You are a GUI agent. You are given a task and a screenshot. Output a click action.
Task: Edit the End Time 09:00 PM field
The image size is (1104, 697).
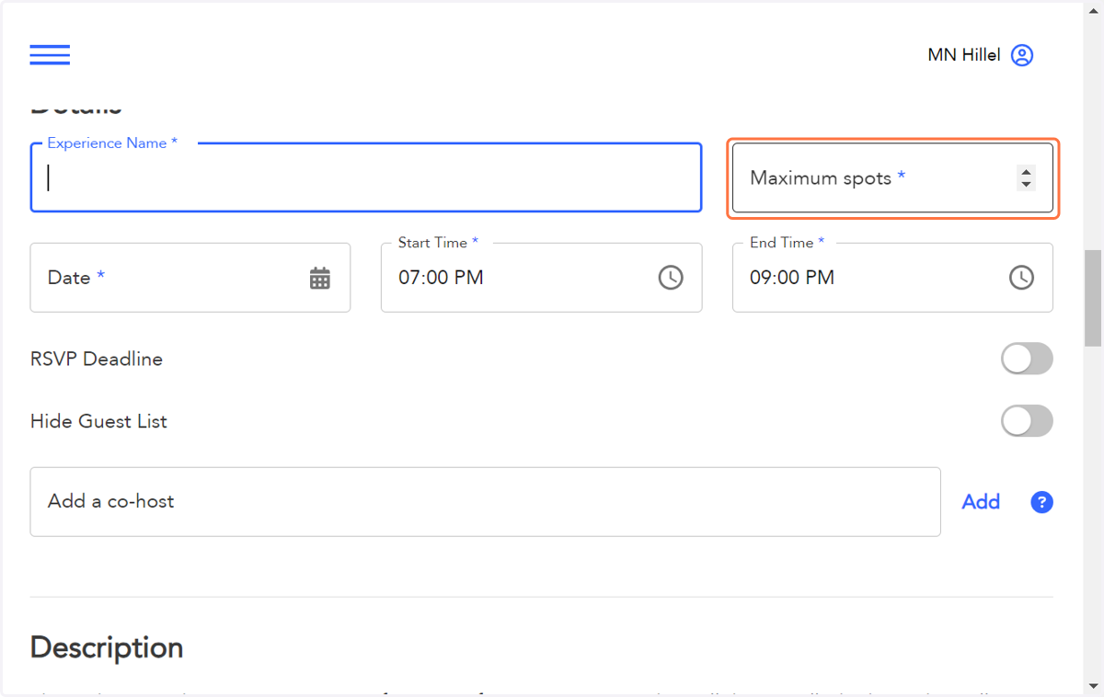892,278
